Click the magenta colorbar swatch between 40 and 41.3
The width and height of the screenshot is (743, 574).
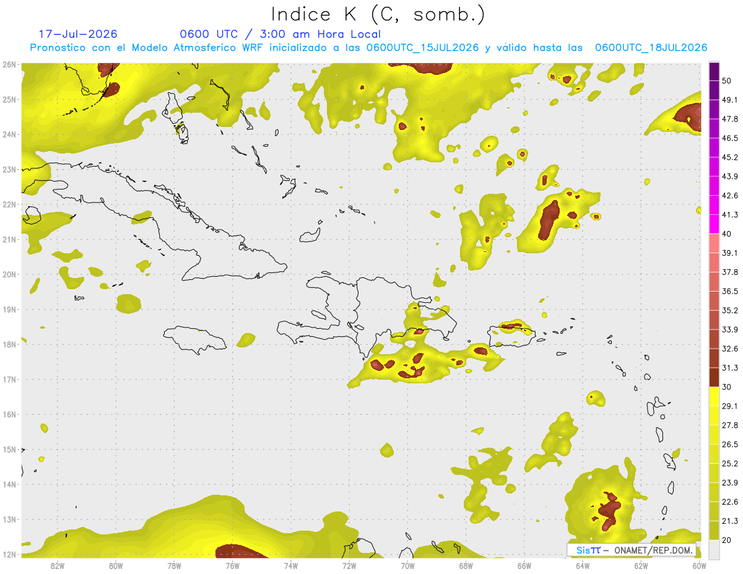coord(714,224)
